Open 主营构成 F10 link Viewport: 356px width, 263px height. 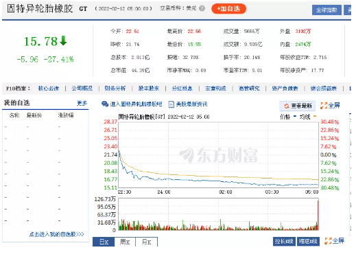tap(215, 89)
